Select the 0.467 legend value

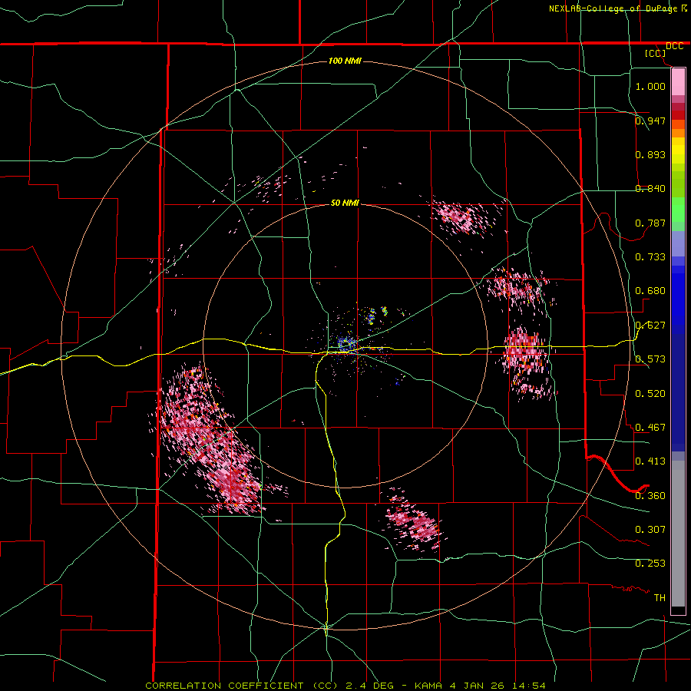650,427
